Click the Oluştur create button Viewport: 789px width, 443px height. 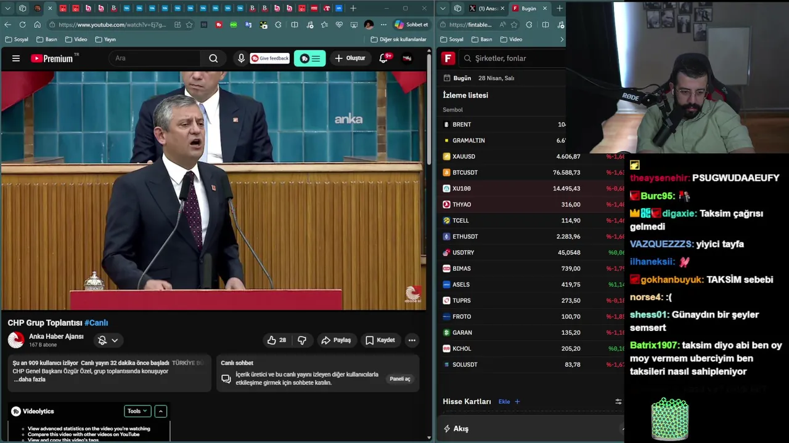pyautogui.click(x=350, y=58)
